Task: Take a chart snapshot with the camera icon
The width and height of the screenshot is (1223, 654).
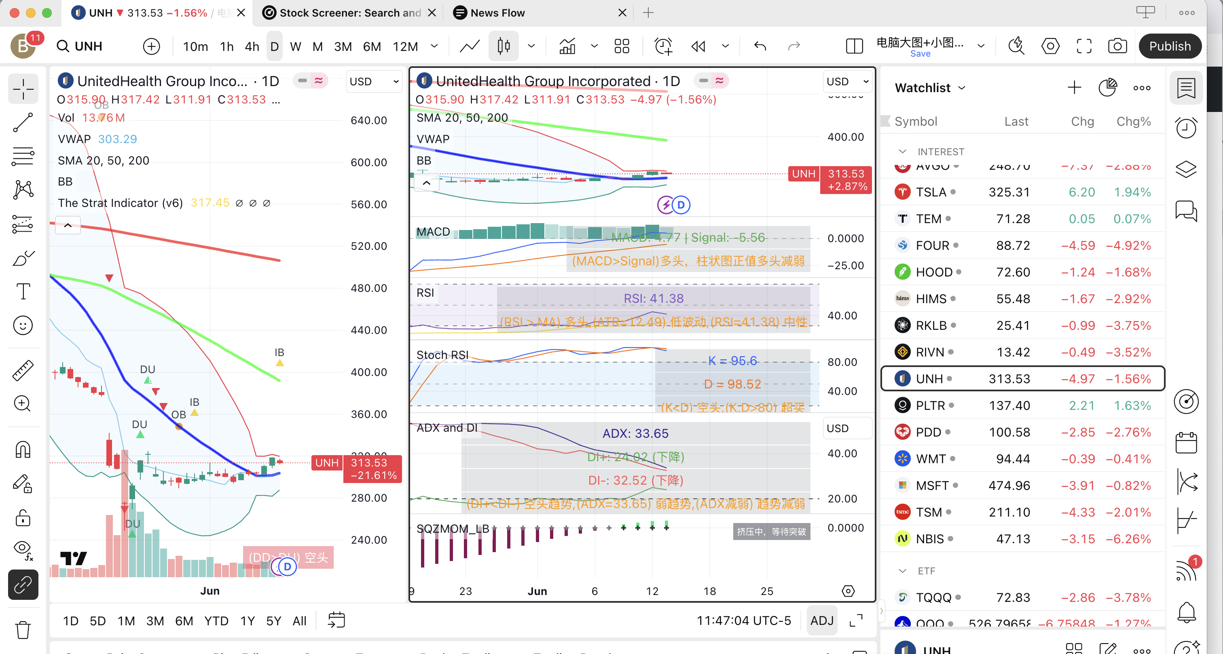Action: coord(1117,46)
